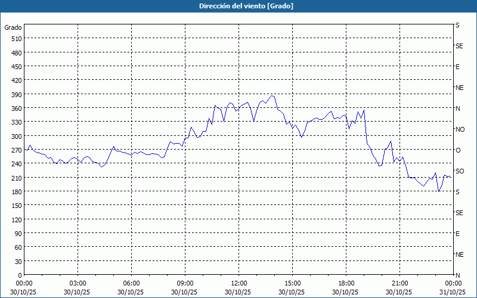The width and height of the screenshot is (477, 298).
Task: Select the 'E' compass label beside the 90 gridline
Action: tap(457, 234)
